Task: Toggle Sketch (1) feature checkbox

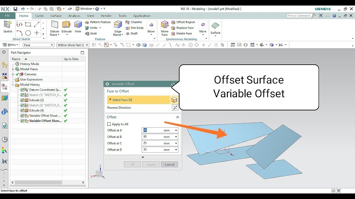Action: [x=22, y=95]
